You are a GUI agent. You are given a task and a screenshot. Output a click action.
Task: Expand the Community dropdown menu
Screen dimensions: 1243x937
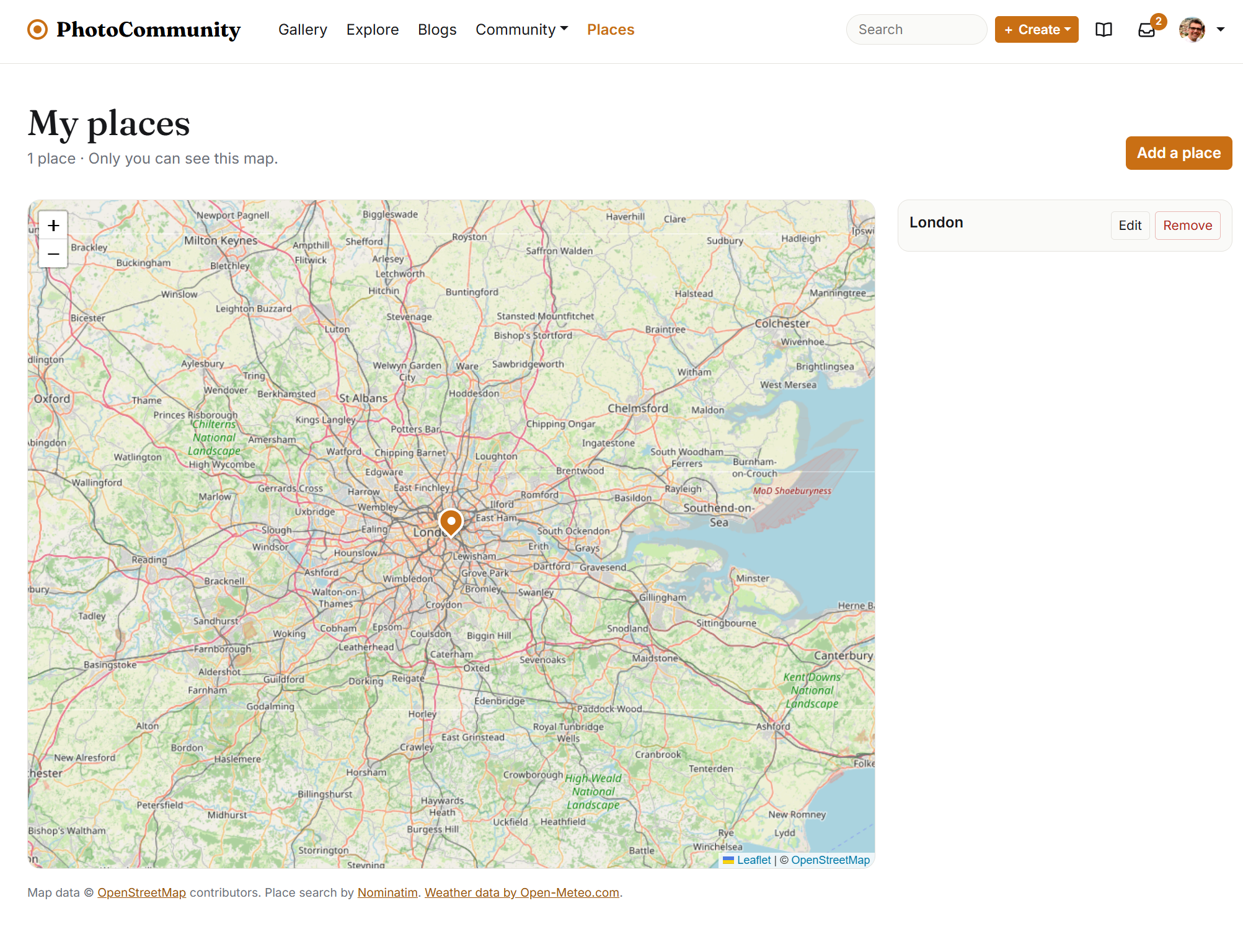click(x=521, y=29)
